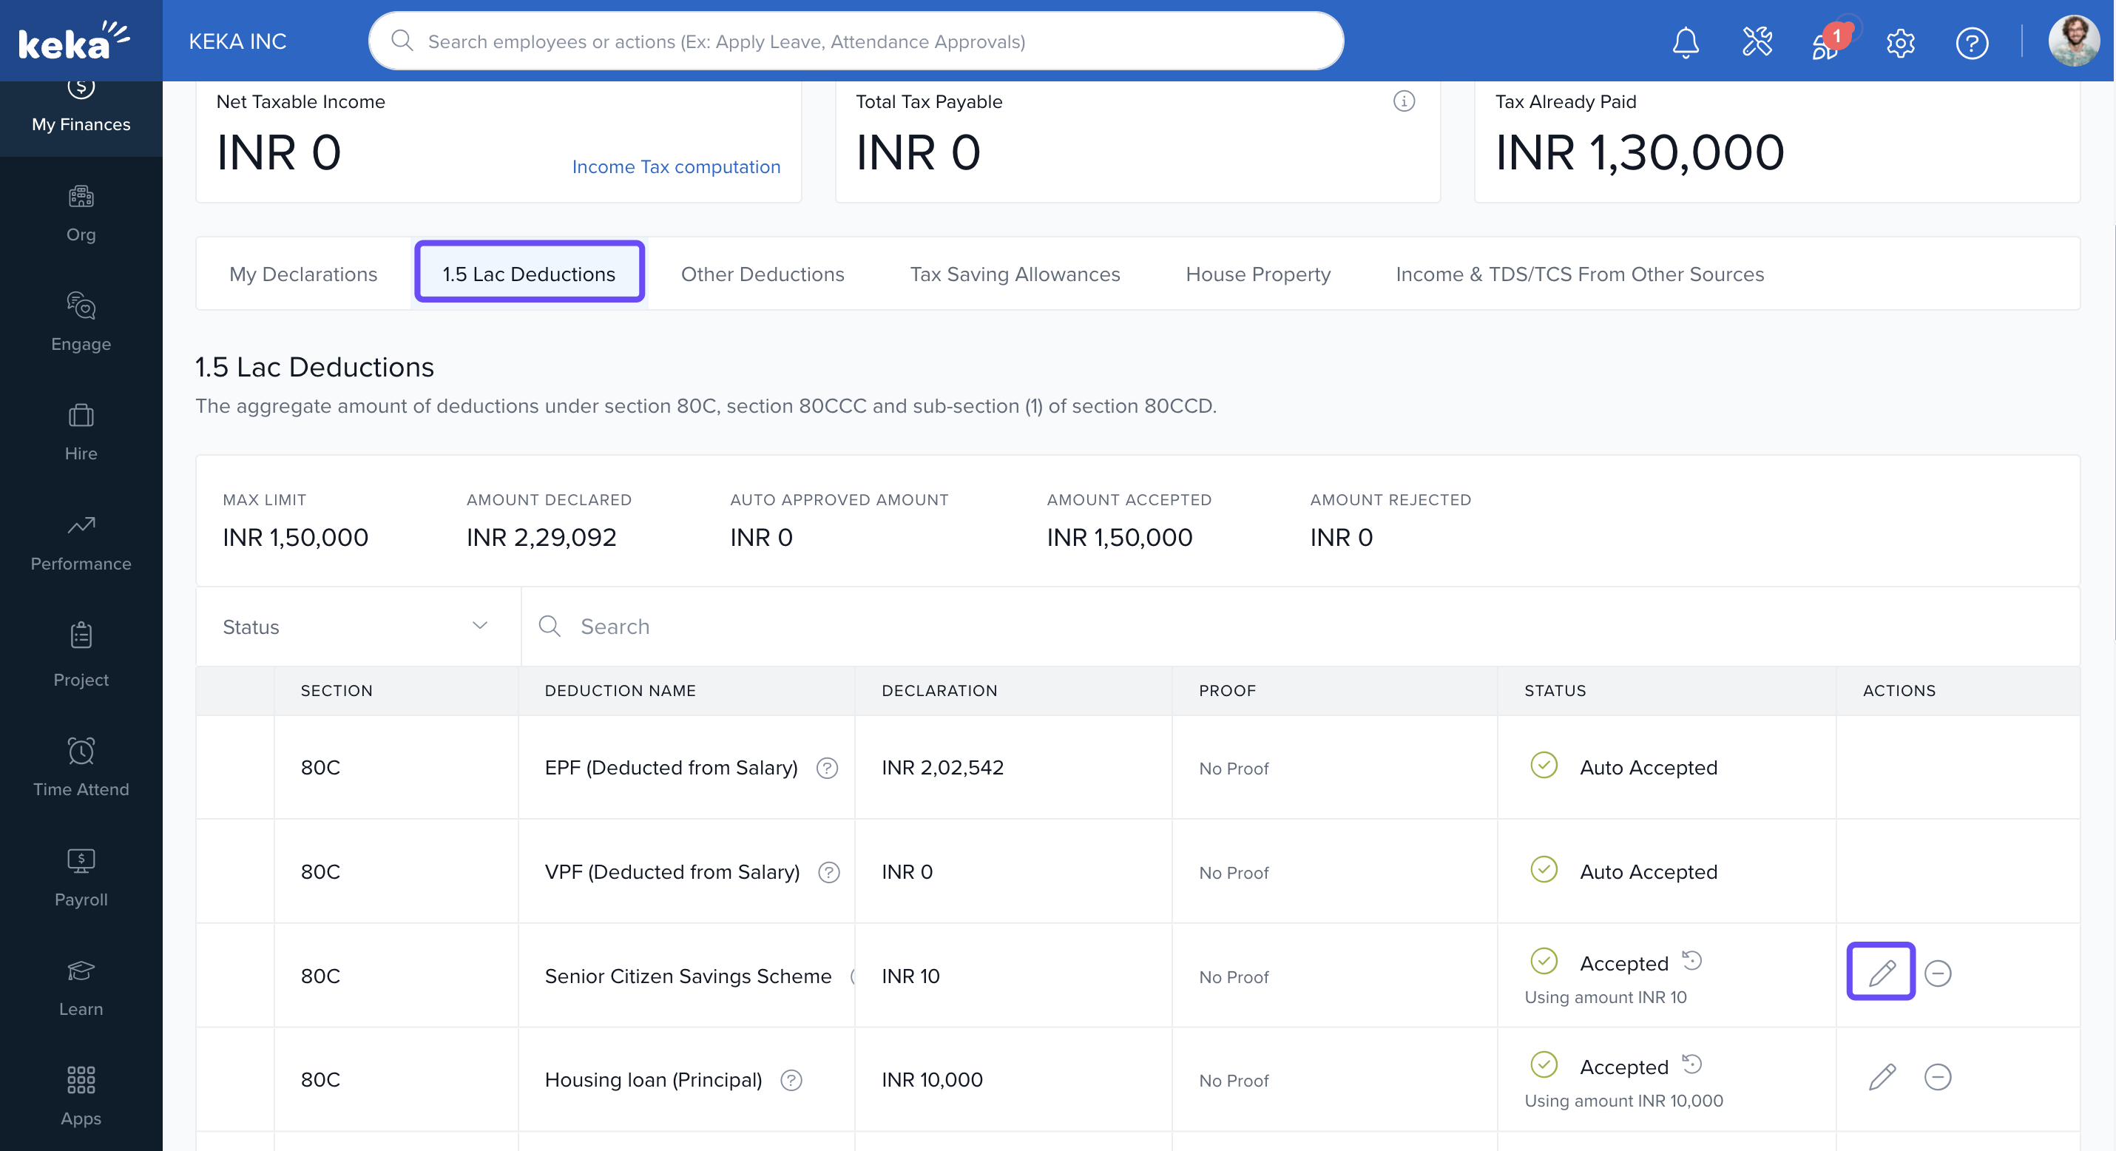
Task: Focus the employee search bar at top
Action: tap(854, 41)
